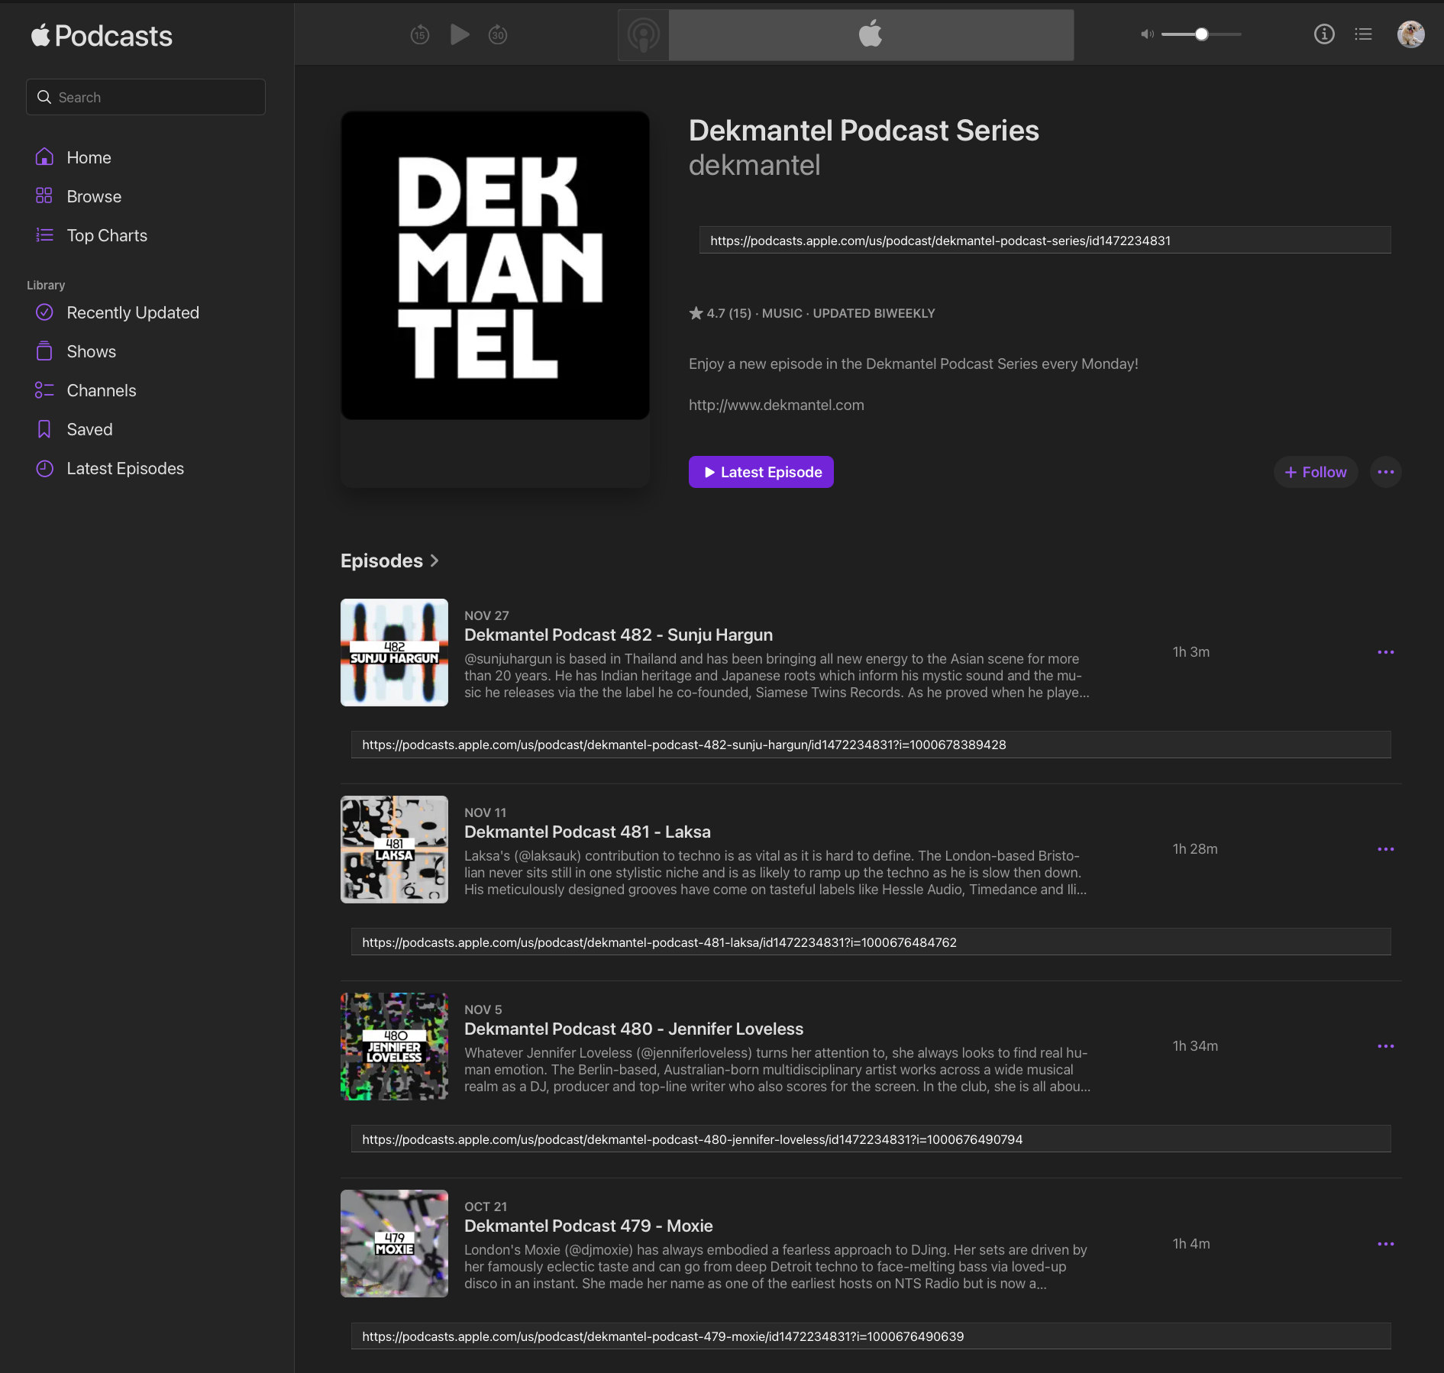Select the episode 482 URL field

(871, 745)
